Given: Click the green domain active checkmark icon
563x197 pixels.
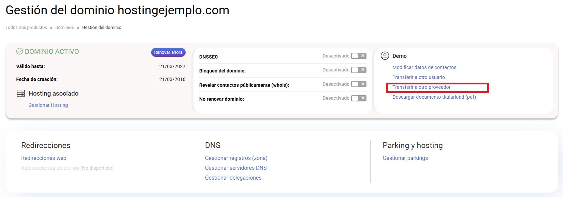Looking at the screenshot, I should [x=20, y=52].
